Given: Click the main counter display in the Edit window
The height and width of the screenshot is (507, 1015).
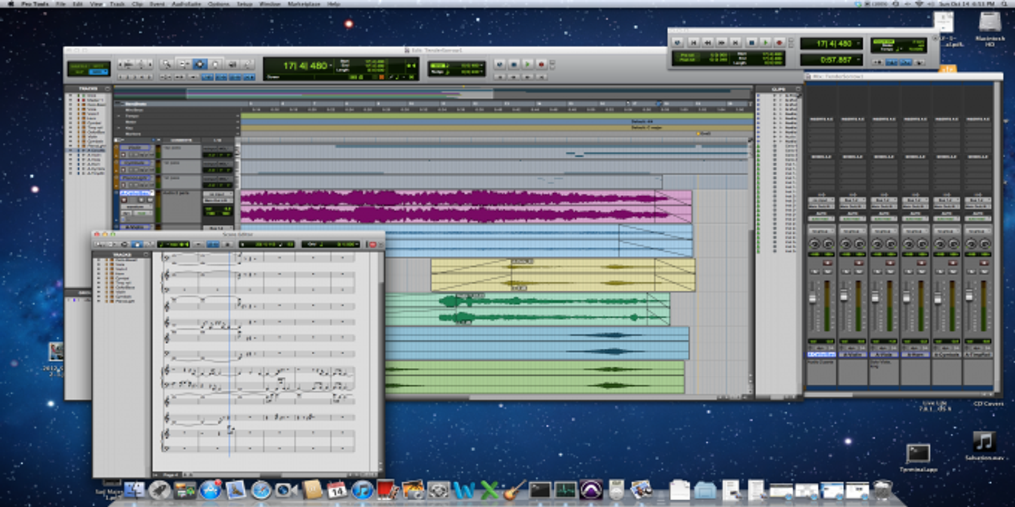Looking at the screenshot, I should click(x=306, y=65).
